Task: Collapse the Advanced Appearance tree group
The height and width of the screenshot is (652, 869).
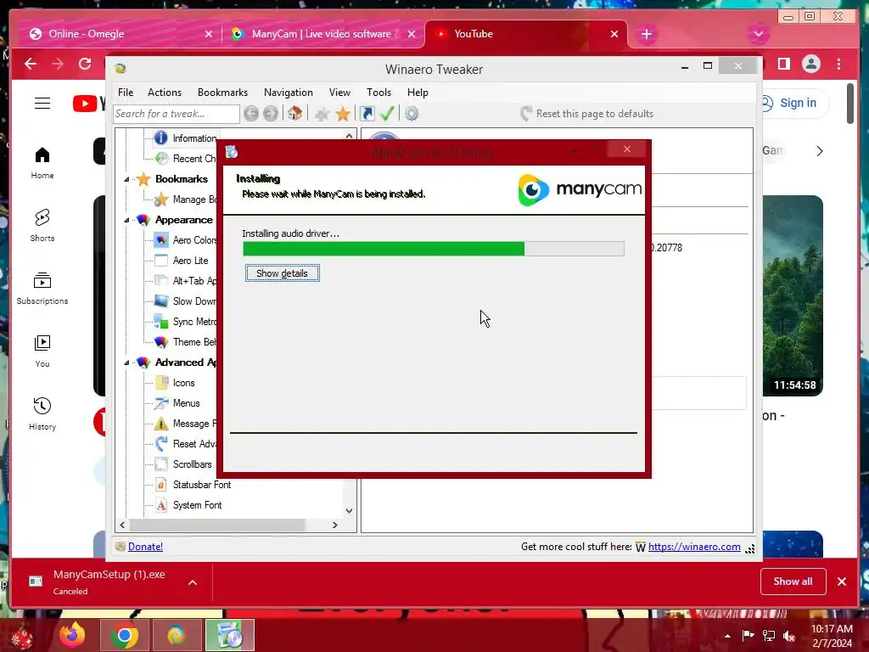Action: point(126,363)
